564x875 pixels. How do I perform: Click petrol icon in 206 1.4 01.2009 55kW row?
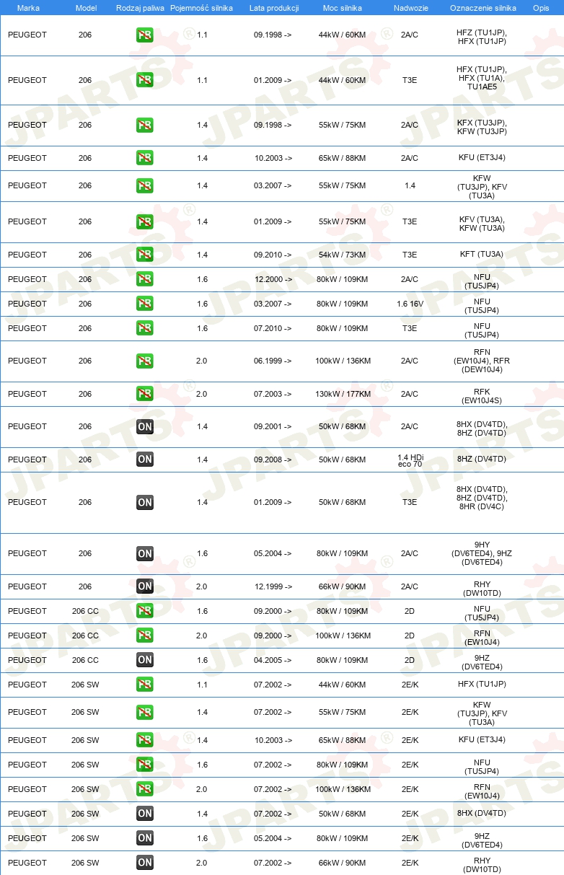click(145, 221)
